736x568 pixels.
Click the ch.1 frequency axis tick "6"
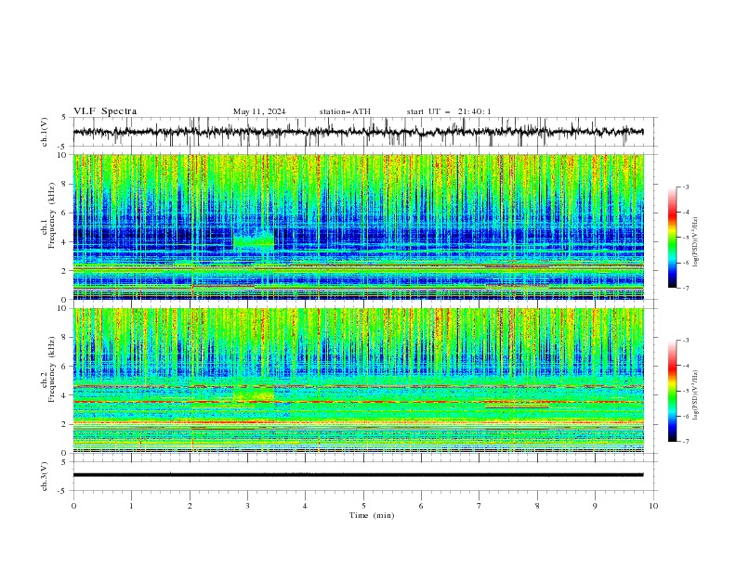(64, 213)
